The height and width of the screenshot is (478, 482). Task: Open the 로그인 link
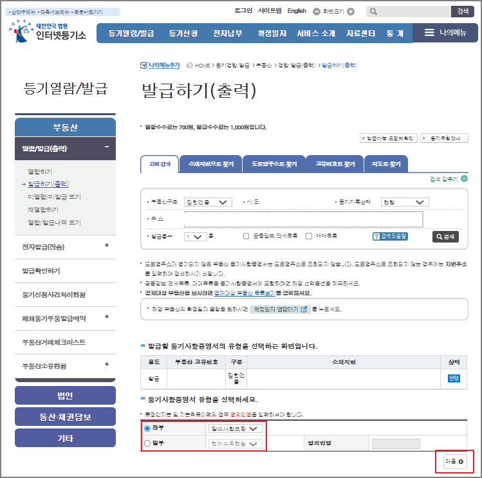coord(243,11)
